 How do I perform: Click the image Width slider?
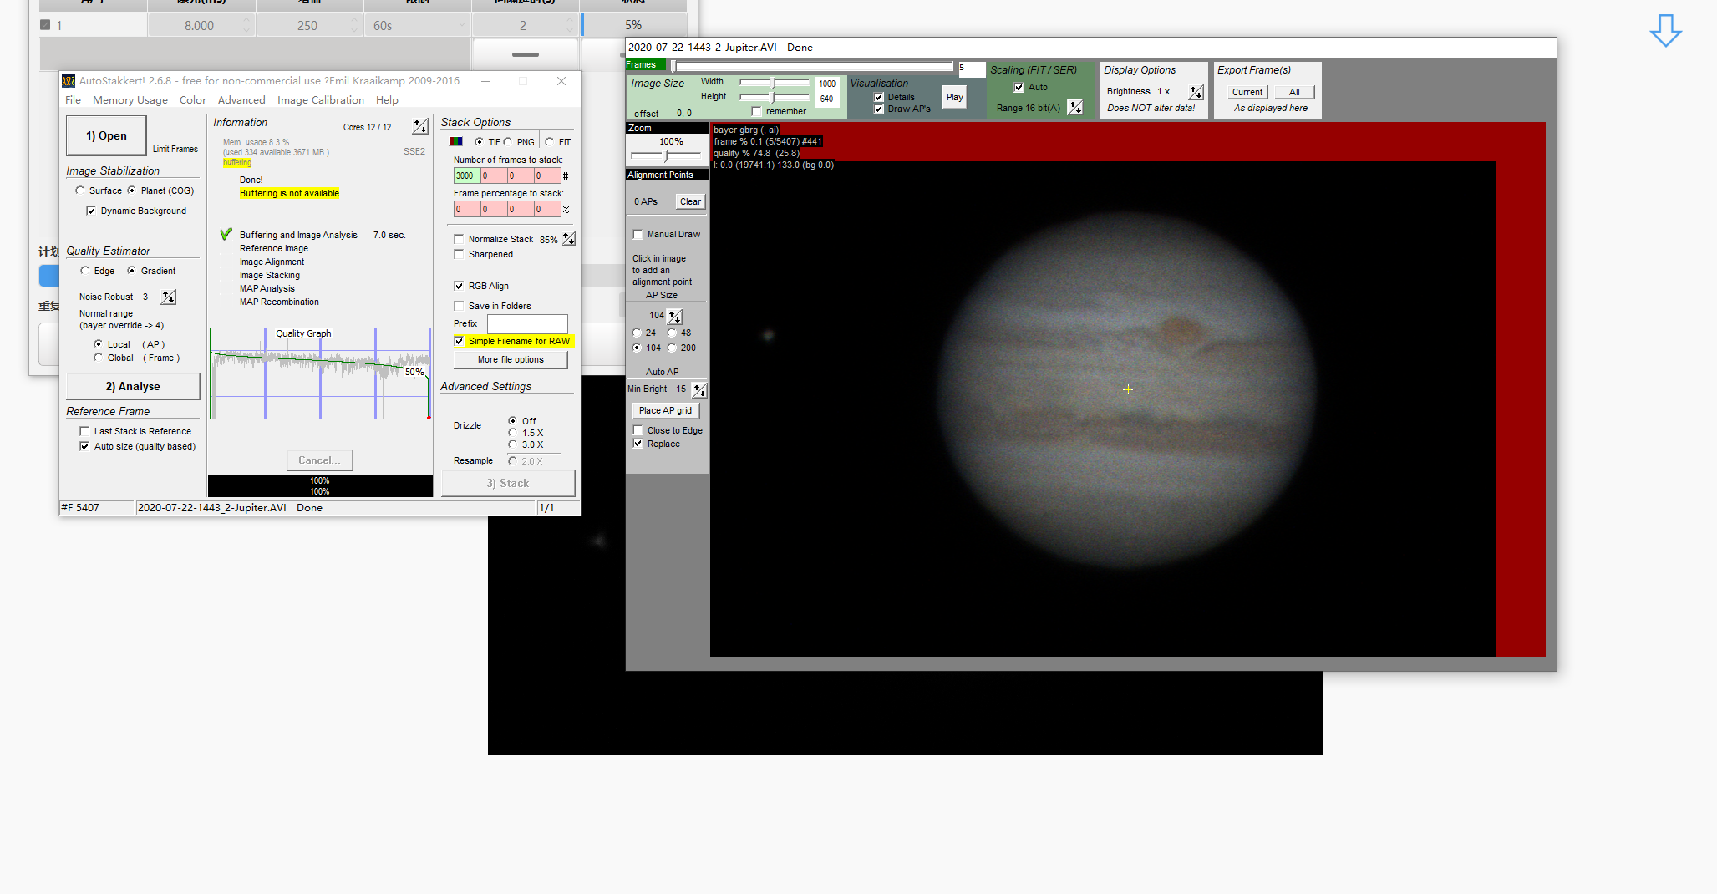[775, 82]
